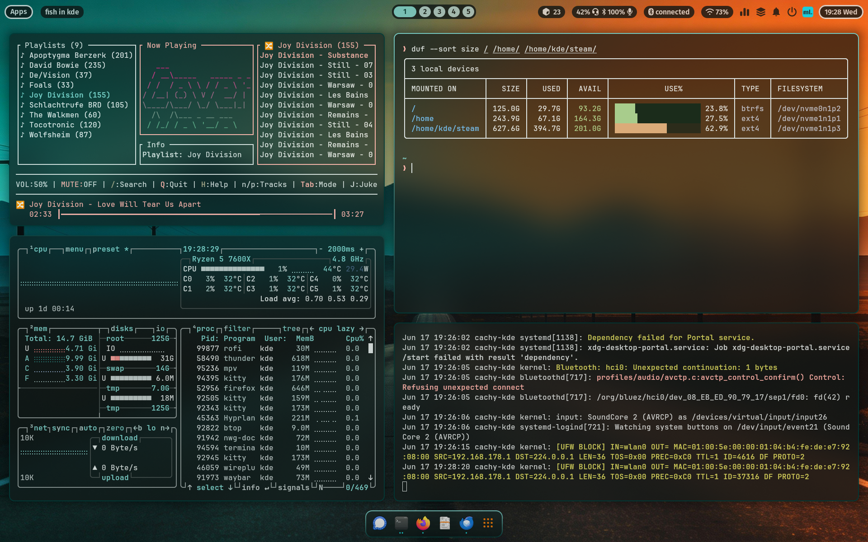Select the 'Wolfsheim (87)' playlist
Screen dimensions: 868x542
click(57, 135)
